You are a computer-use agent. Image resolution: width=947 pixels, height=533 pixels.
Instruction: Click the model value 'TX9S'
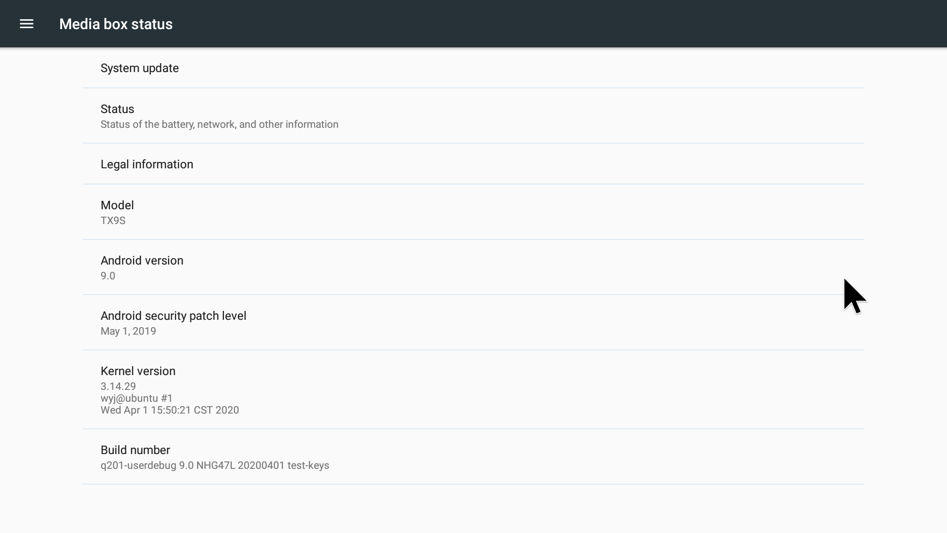coord(113,221)
